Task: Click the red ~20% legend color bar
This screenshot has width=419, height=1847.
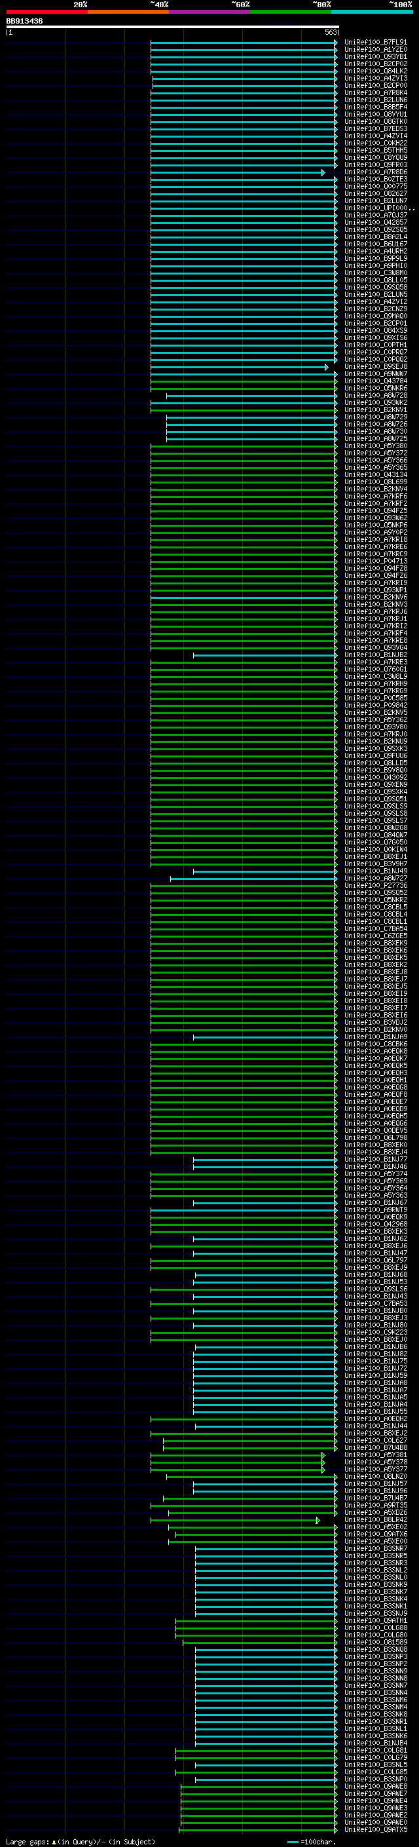Action: [x=46, y=12]
